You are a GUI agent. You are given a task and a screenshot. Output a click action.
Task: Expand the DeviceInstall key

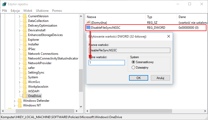tap(19, 31)
